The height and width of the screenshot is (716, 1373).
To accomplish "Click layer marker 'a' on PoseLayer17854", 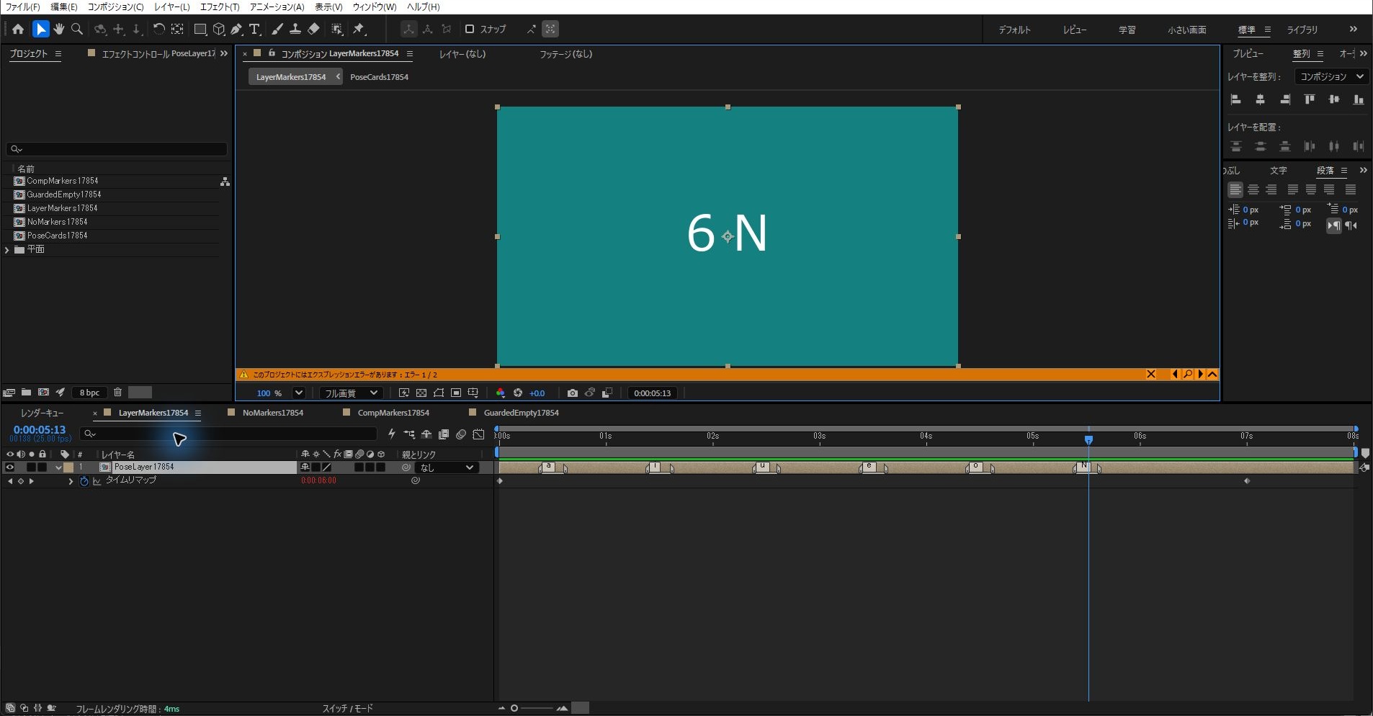I will [550, 467].
